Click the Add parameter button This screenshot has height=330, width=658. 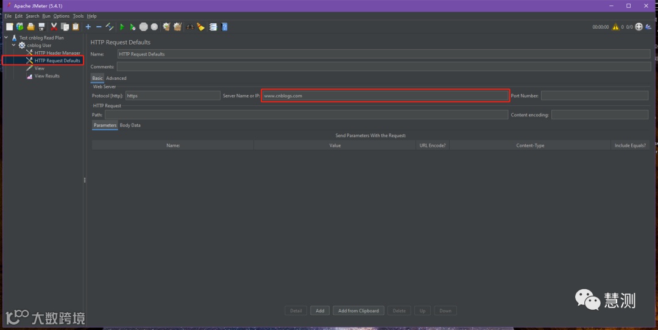(320, 311)
